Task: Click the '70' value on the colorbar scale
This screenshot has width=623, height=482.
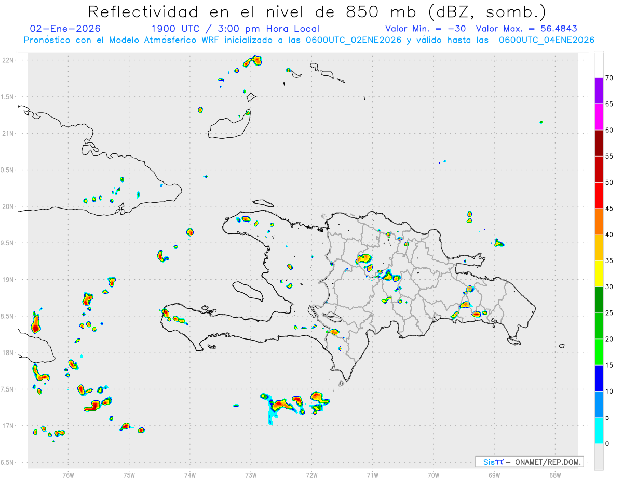Action: 610,78
